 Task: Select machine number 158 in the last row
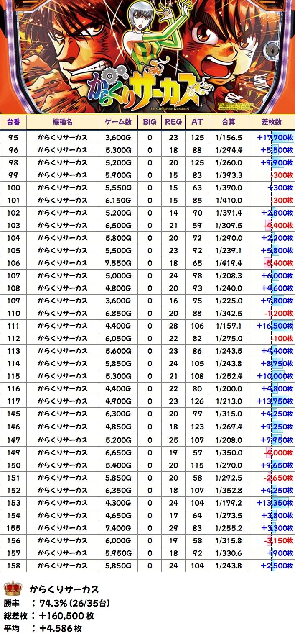click(x=13, y=566)
